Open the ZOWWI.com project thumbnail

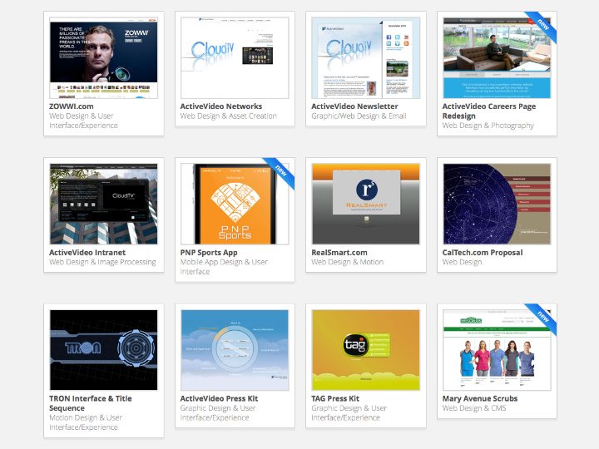[x=103, y=57]
